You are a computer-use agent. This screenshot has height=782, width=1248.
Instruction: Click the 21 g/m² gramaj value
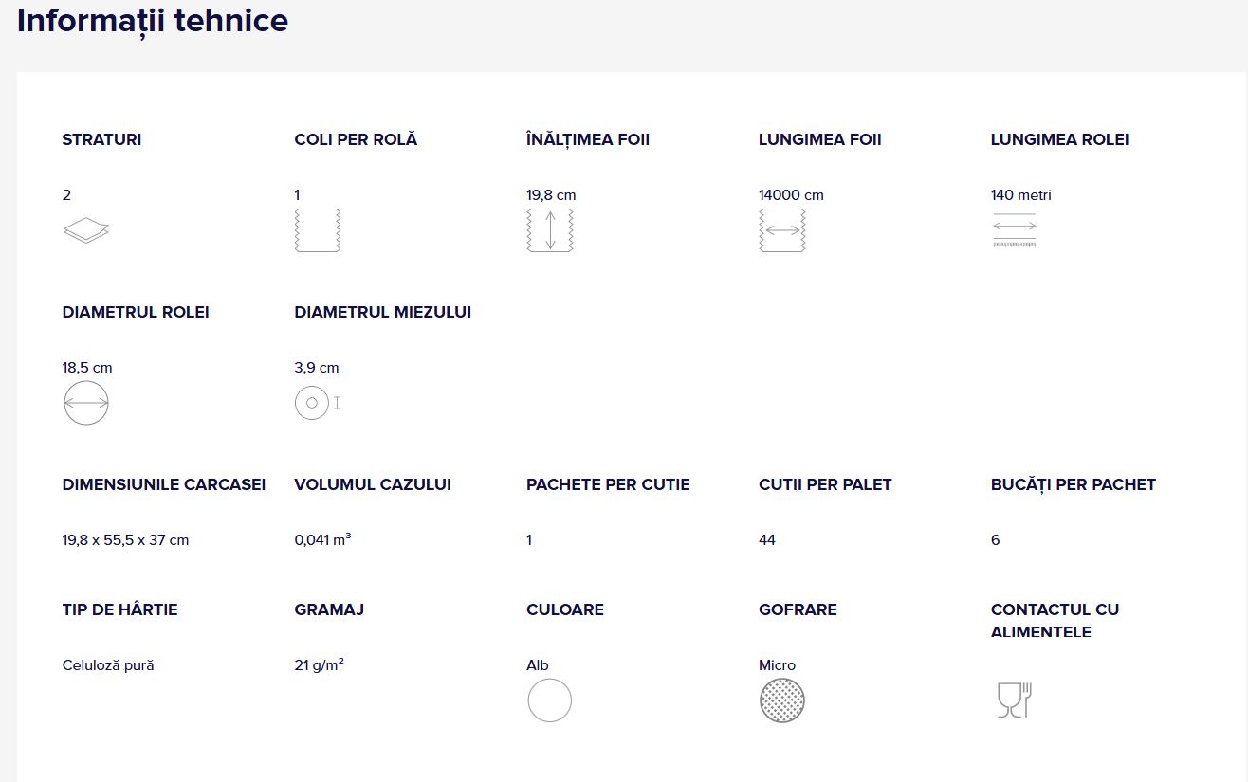[x=319, y=665]
